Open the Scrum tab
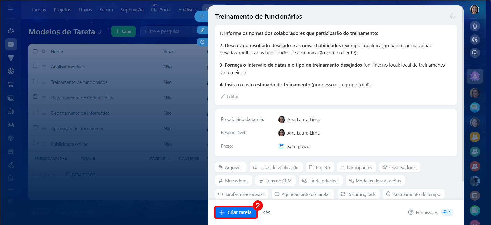 point(106,10)
